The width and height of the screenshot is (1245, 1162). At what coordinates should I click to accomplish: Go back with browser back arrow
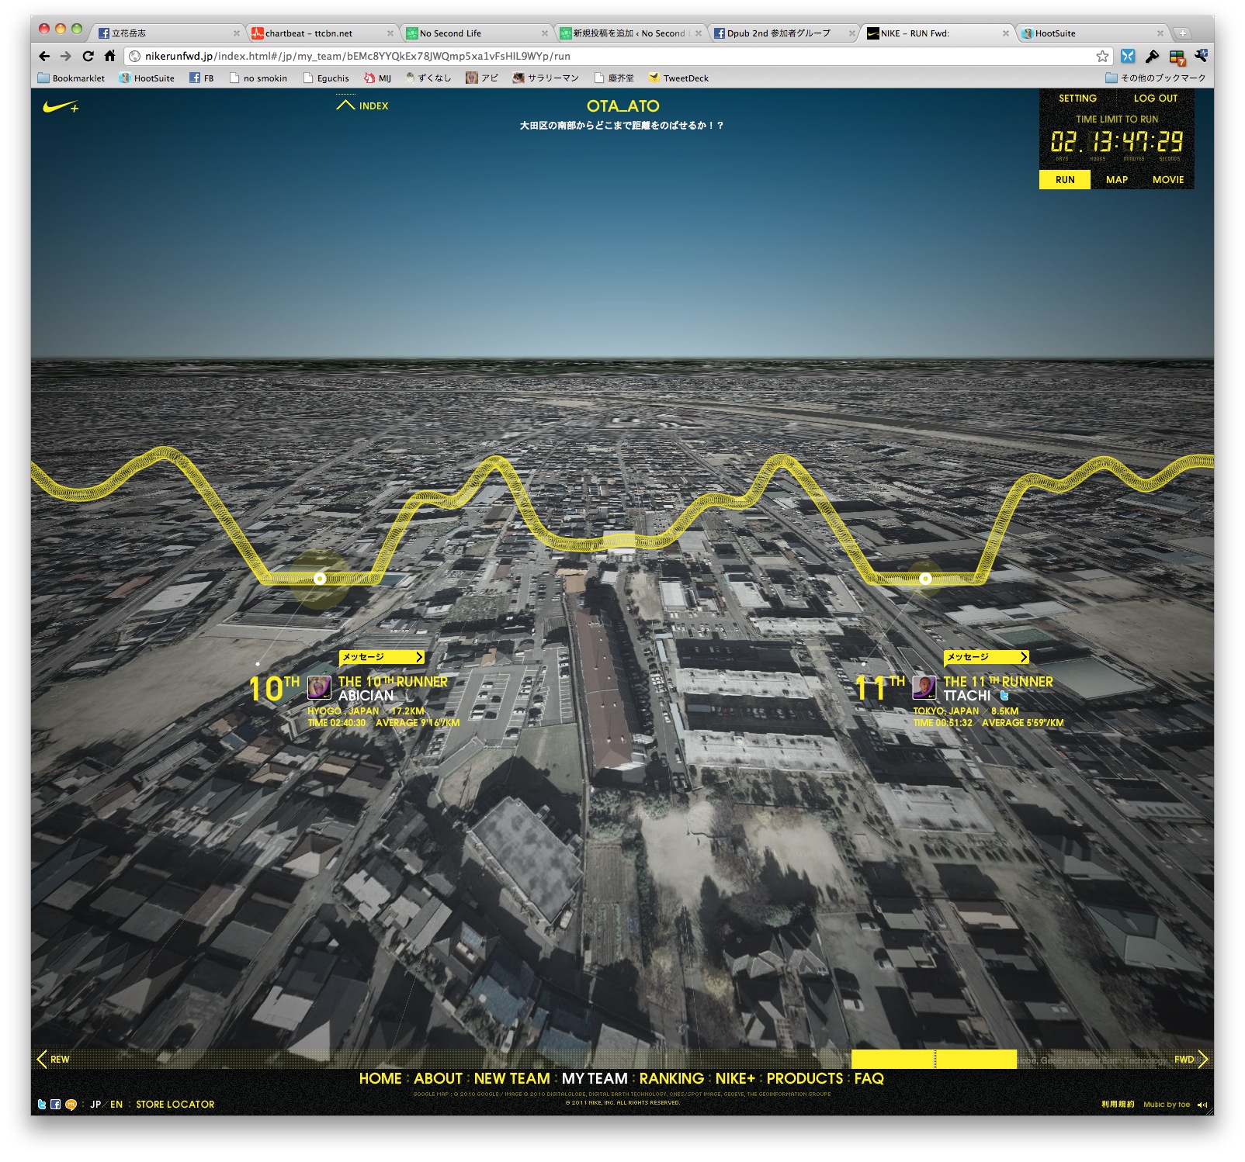click(x=44, y=56)
